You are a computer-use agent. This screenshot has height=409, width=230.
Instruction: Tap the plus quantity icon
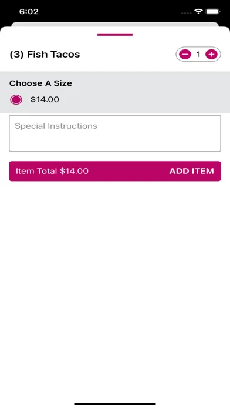click(x=211, y=54)
